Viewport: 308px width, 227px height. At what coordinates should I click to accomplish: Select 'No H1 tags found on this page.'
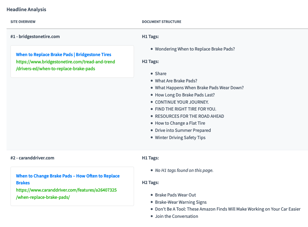[184, 170]
